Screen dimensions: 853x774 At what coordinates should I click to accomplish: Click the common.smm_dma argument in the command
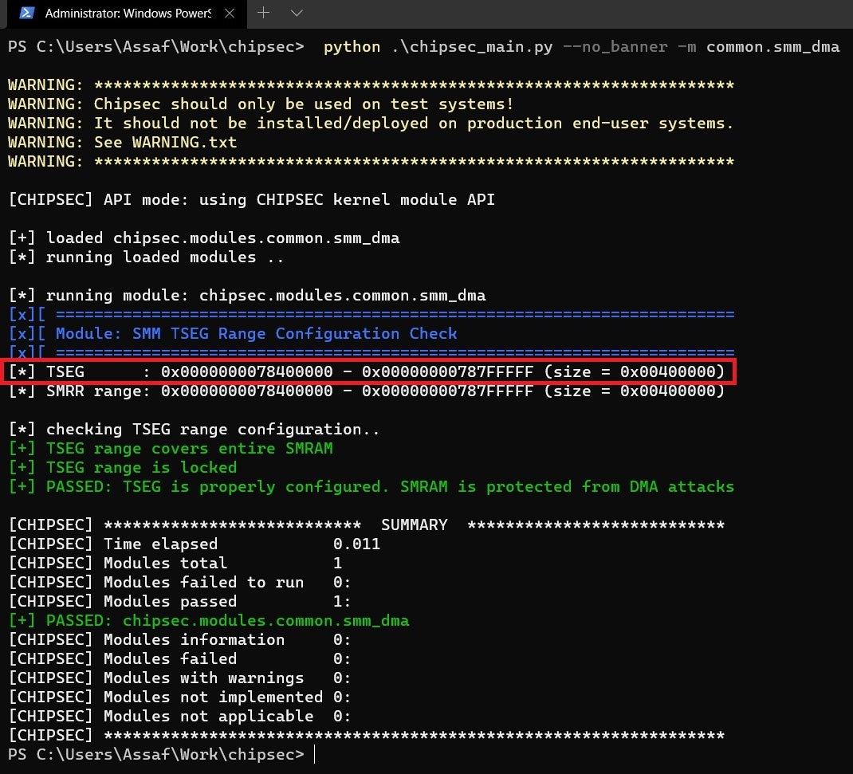pos(772,47)
